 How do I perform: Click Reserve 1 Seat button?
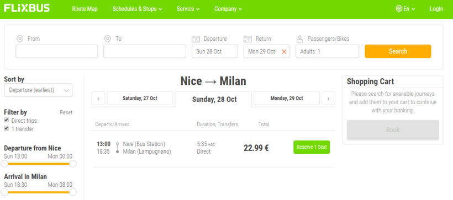point(312,147)
